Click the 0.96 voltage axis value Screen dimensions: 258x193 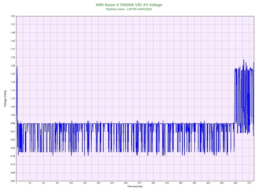(x=13, y=123)
